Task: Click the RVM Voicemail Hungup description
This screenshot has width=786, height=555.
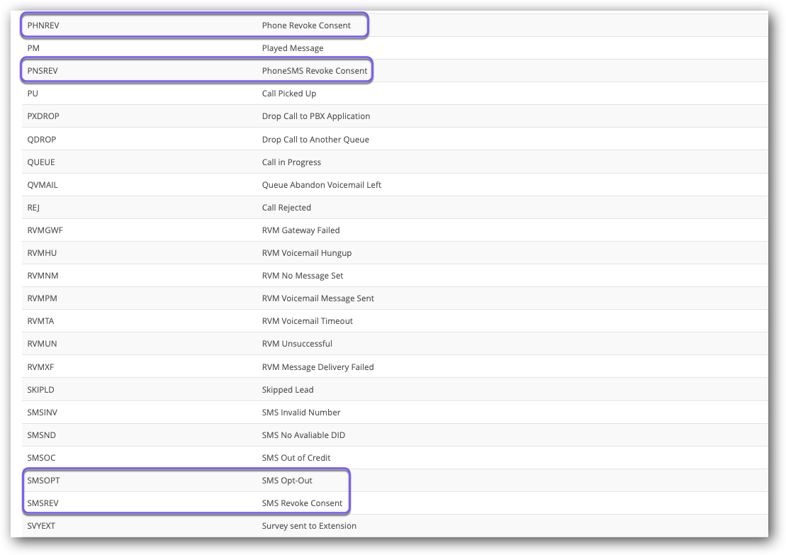Action: pyautogui.click(x=307, y=252)
